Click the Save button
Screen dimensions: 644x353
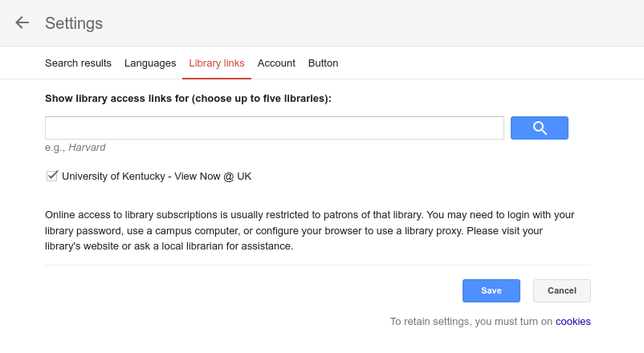coord(491,290)
